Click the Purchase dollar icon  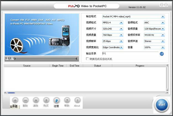[x=46, y=100]
